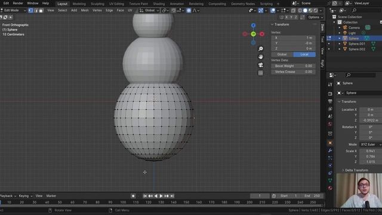Open the Material properties tab icon
The width and height of the screenshot is (382, 215).
(x=330, y=188)
